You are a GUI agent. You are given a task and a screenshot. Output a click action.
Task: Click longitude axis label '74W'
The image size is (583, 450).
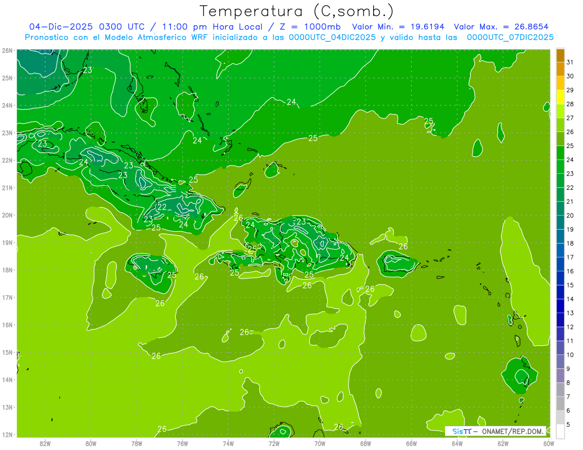228,443
